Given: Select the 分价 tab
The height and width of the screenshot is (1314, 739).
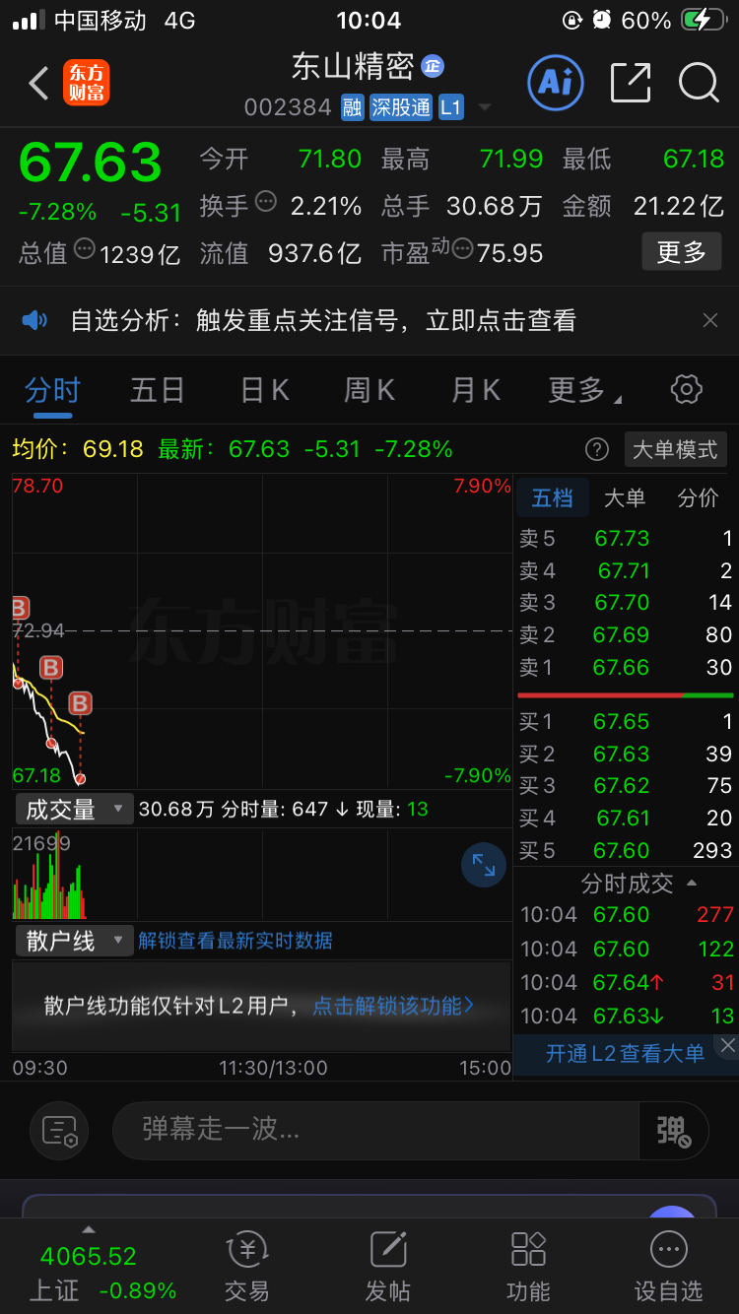Looking at the screenshot, I should pyautogui.click(x=699, y=498).
